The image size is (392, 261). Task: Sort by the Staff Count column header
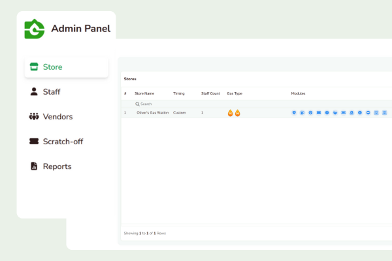(x=210, y=93)
